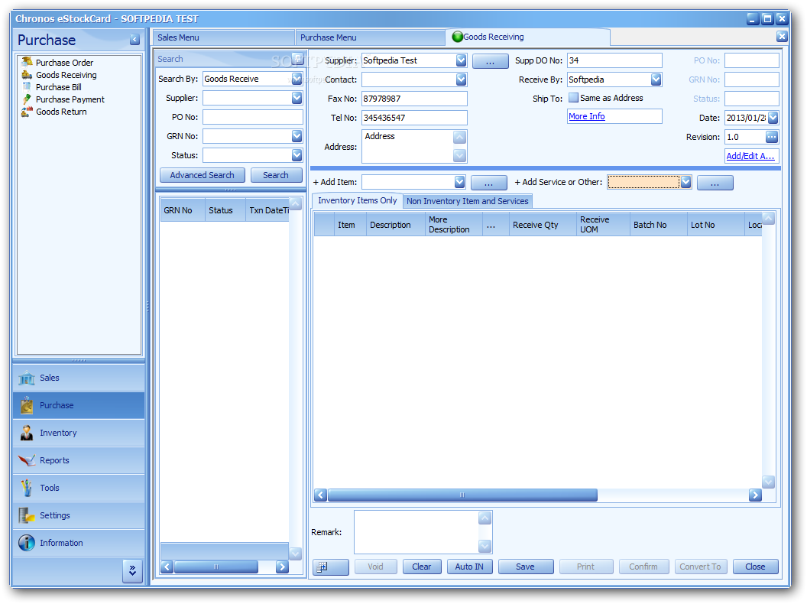Click Revision ellipsis button
Viewport: 807px width, 604px height.
point(772,137)
